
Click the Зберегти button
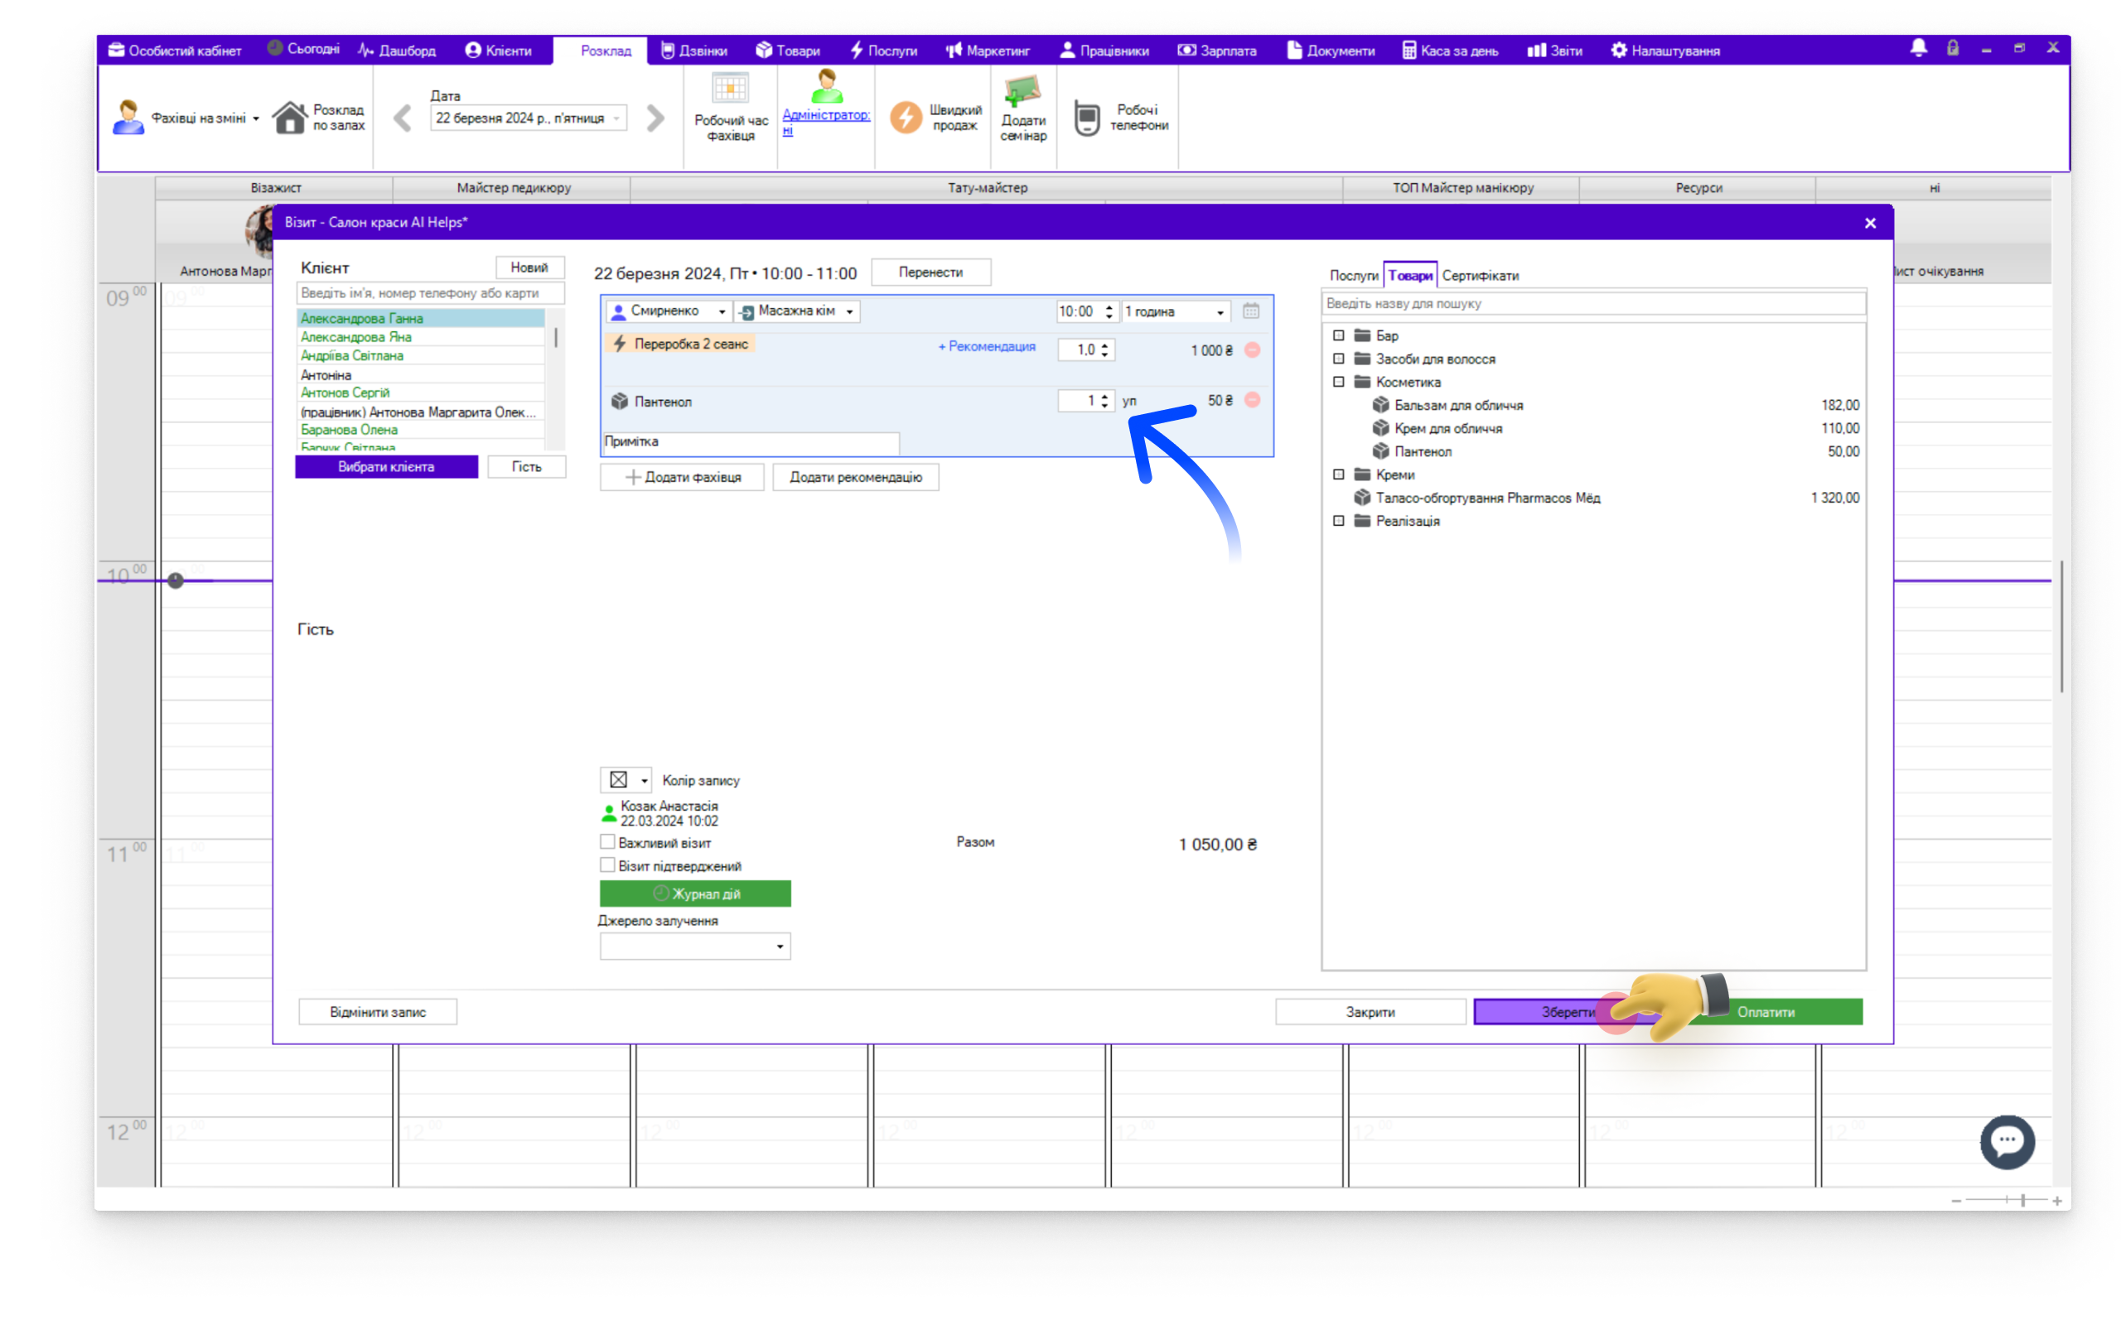[x=1568, y=1011]
